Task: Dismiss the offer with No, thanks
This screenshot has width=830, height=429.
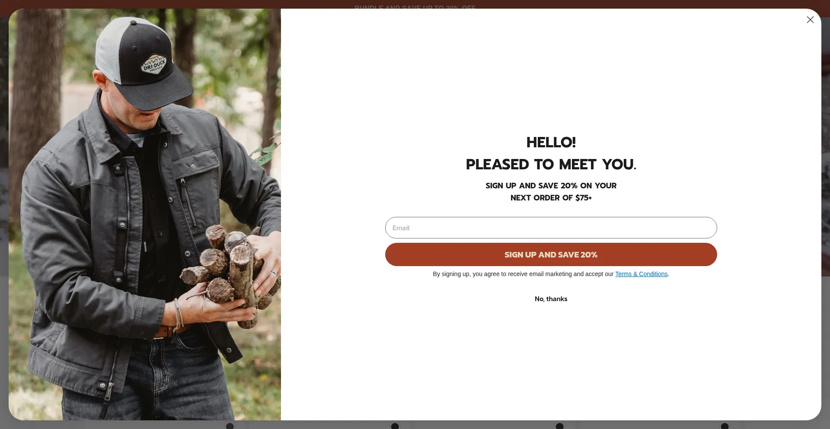Action: pos(551,299)
